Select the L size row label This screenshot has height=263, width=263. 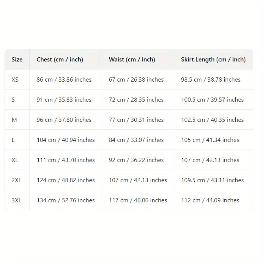(13, 140)
